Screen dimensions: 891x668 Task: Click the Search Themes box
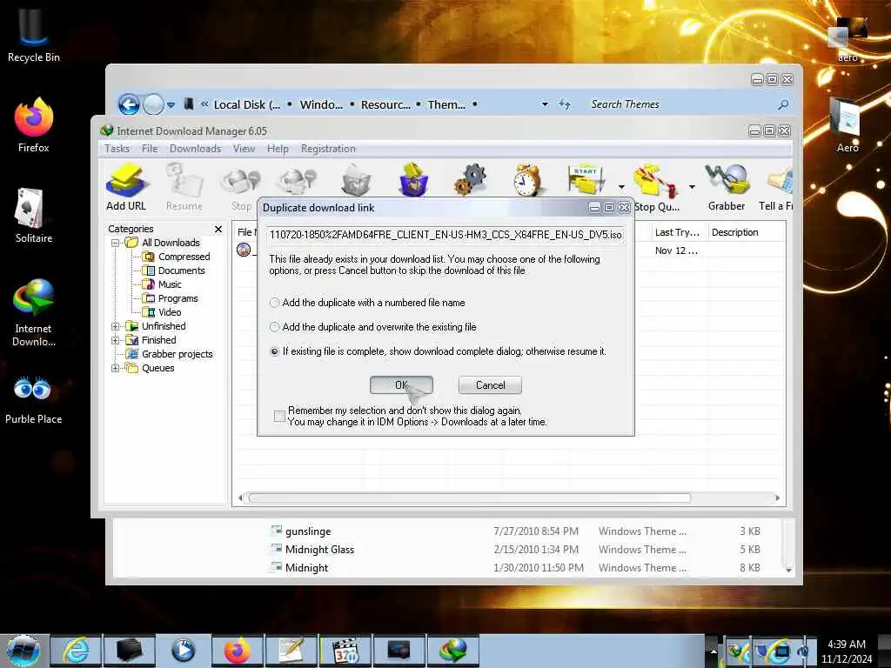(x=679, y=104)
